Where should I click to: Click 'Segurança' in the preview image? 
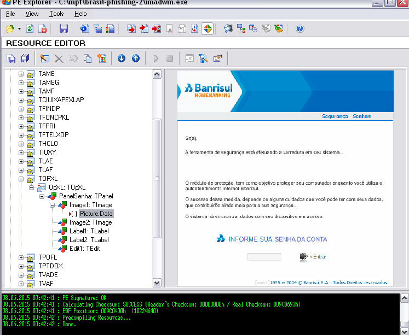(335, 116)
